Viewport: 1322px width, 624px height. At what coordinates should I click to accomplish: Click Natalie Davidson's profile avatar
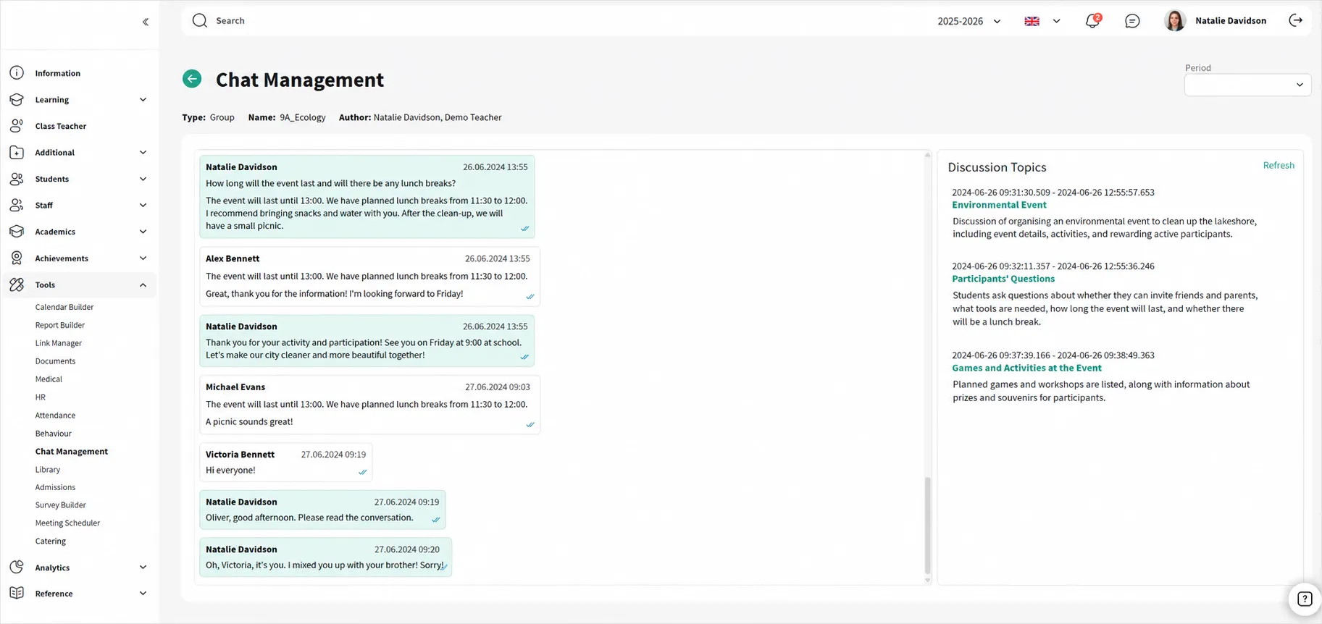[1175, 21]
